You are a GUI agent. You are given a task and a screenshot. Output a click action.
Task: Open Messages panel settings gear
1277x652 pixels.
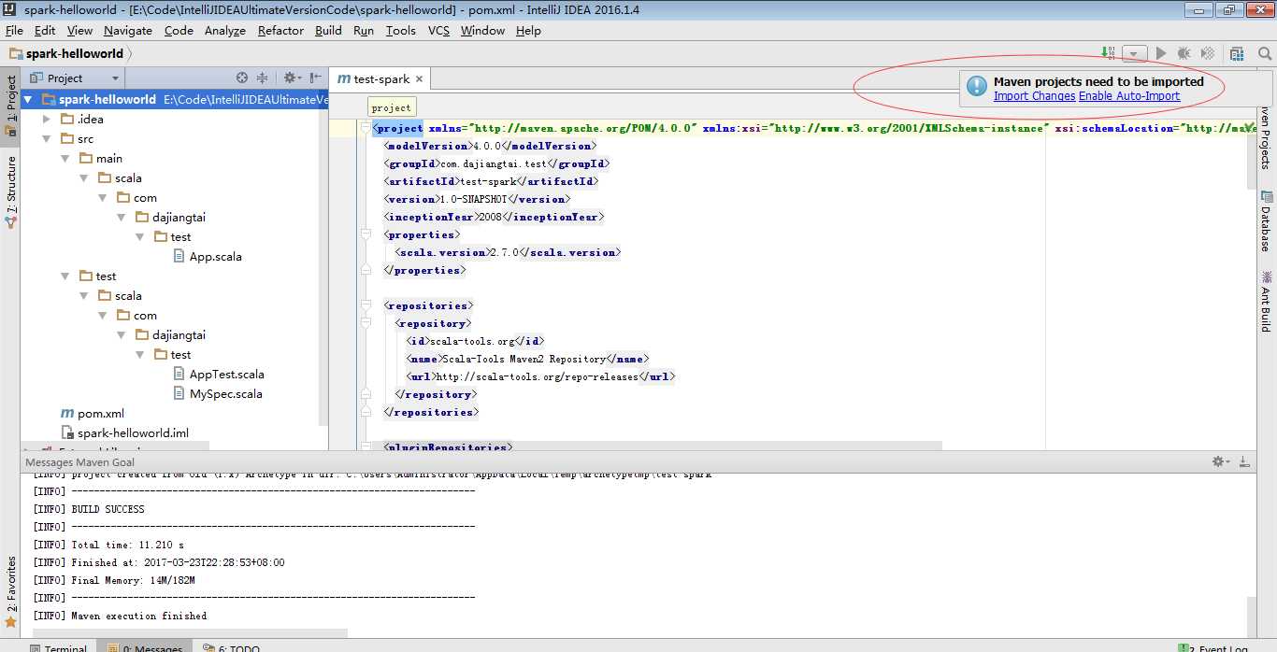click(x=1220, y=461)
